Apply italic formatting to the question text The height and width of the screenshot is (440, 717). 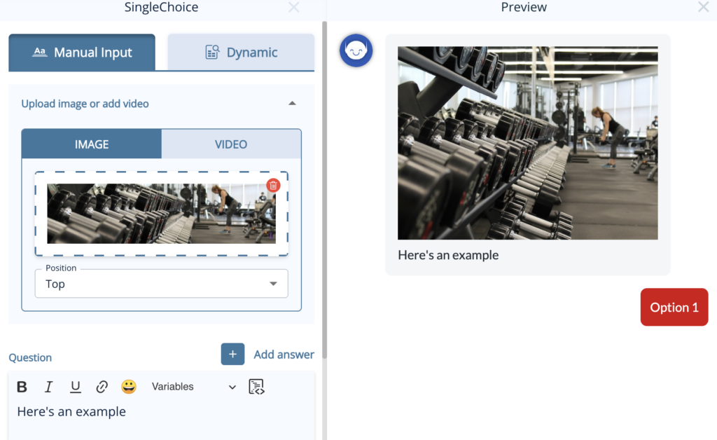tap(48, 386)
